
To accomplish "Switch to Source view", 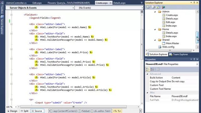I will [x=37, y=111].
